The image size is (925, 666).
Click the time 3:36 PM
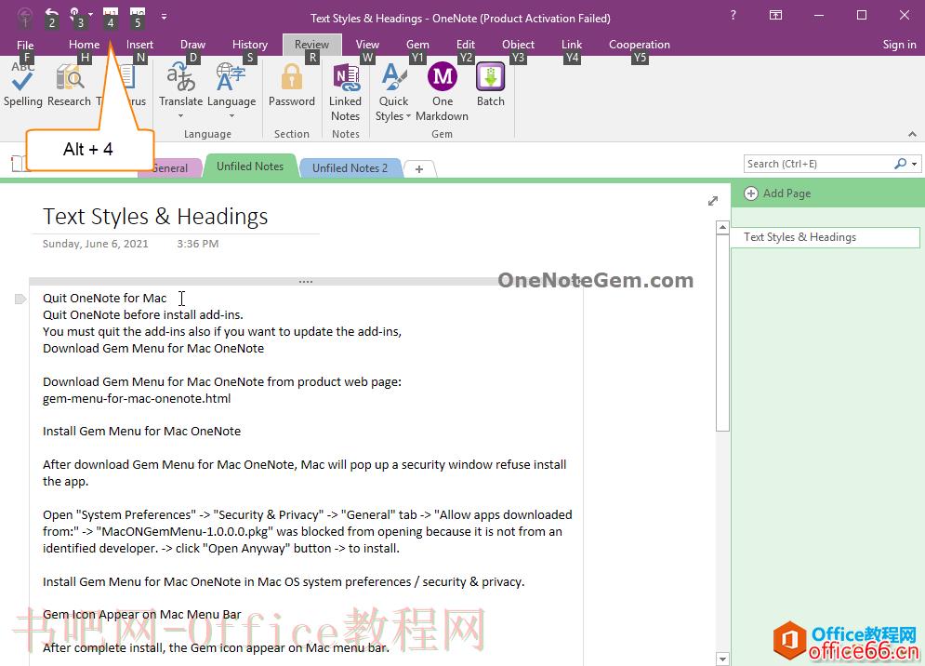click(x=198, y=244)
